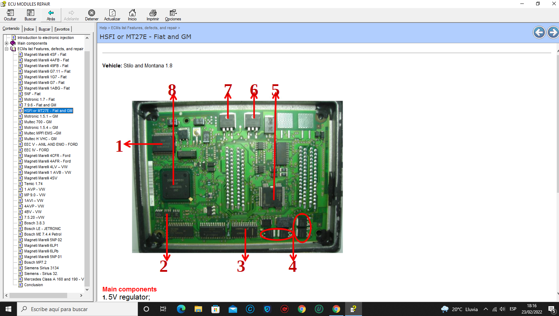
Task: Open File Explorer from the taskbar
Action: (x=198, y=309)
